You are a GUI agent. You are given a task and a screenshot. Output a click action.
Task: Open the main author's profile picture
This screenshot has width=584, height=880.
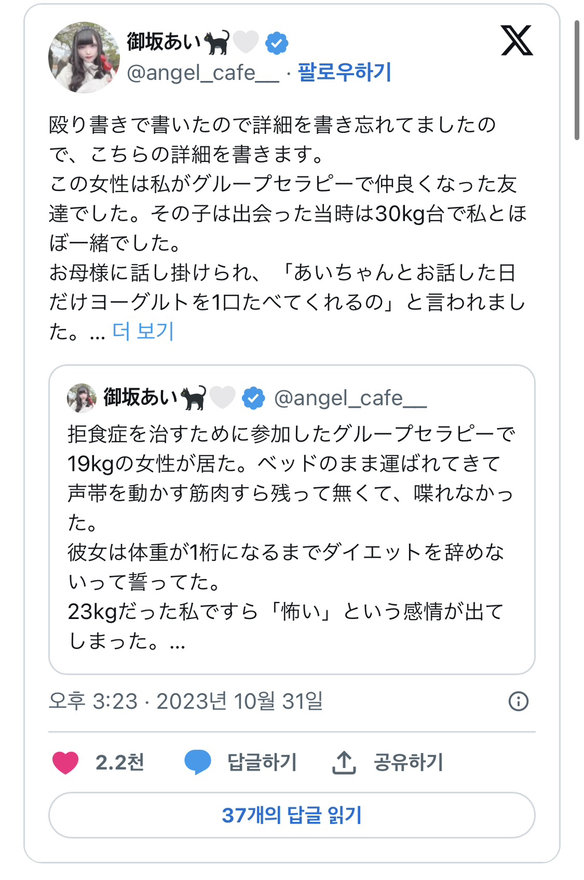pos(84,57)
